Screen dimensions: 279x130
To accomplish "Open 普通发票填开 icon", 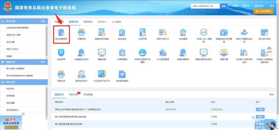I will (x=183, y=53).
